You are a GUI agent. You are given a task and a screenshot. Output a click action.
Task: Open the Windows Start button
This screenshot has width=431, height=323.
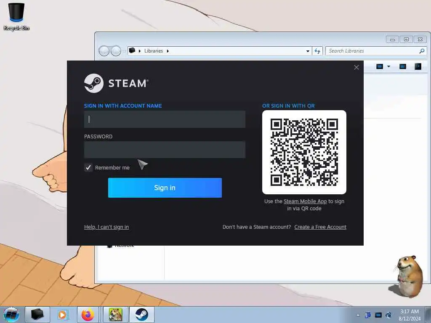pyautogui.click(x=11, y=315)
